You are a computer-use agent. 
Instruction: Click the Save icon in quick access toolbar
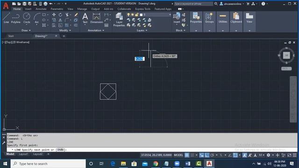(24, 4)
